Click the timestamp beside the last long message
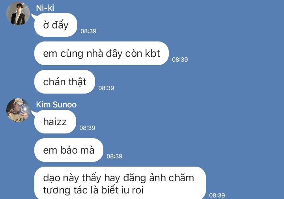 click(x=217, y=195)
